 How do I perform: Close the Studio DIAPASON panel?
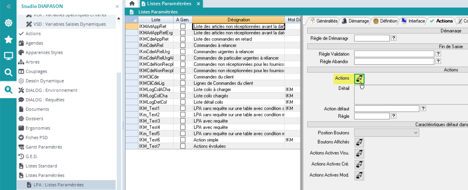click(x=117, y=6)
